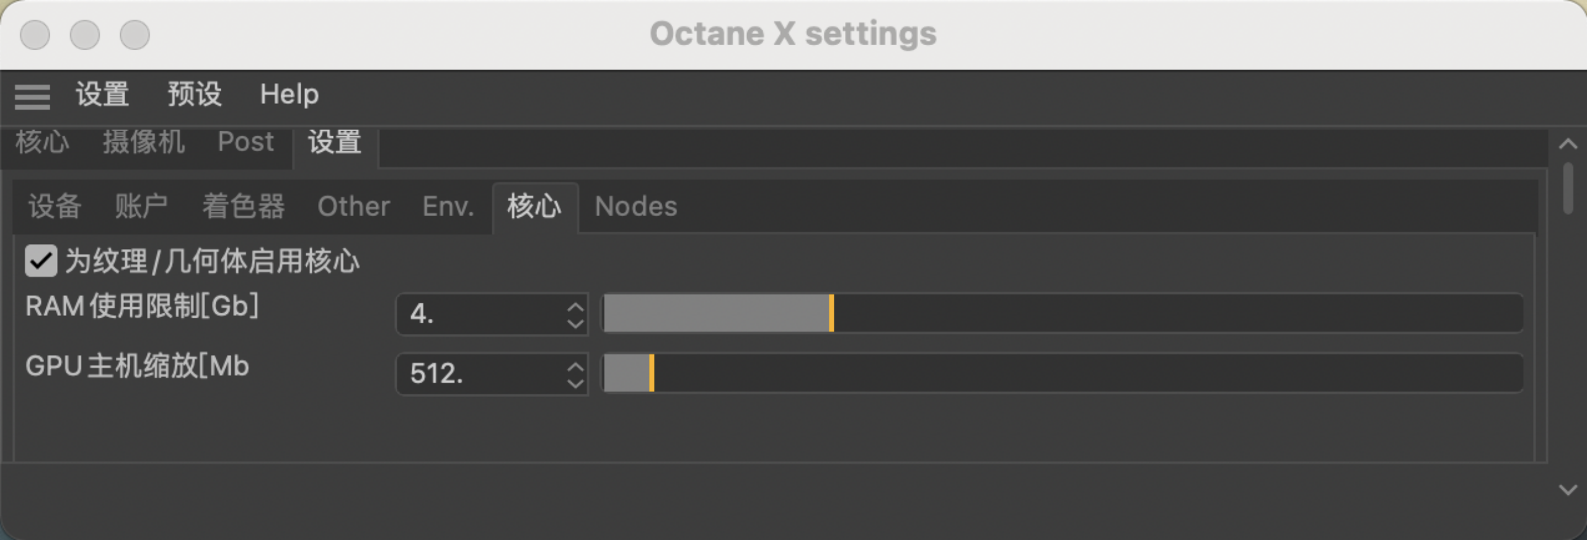Click the scroll down arrow at panel bottom
1587x540 pixels.
[x=1568, y=490]
